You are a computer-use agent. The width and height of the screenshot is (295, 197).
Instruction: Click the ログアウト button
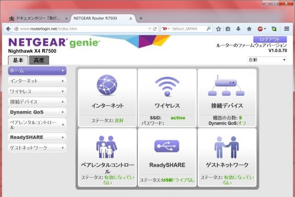coord(270,39)
